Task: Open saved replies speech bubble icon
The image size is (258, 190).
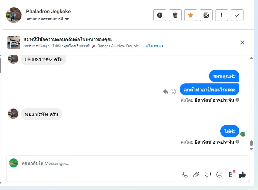Action: click(x=208, y=174)
